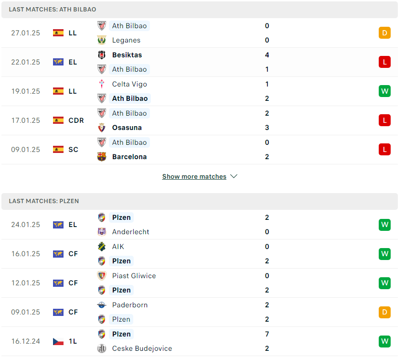Click the Celta Vigo crest icon
The height and width of the screenshot is (358, 405).
(102, 84)
